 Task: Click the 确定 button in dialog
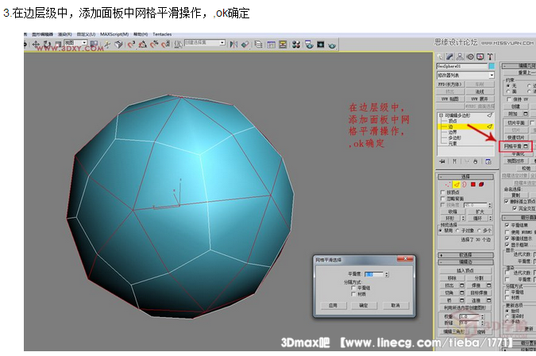coord(364,305)
